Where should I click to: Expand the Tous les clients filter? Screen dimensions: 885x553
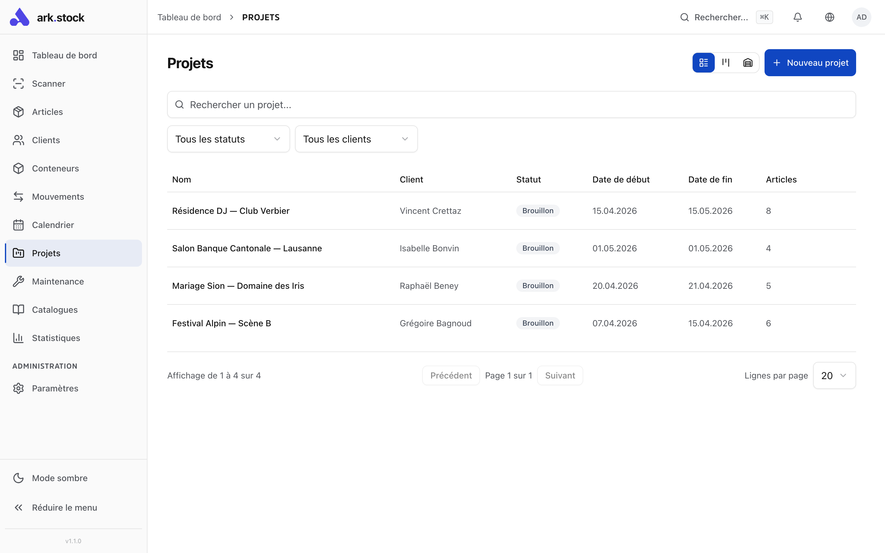[x=356, y=139]
